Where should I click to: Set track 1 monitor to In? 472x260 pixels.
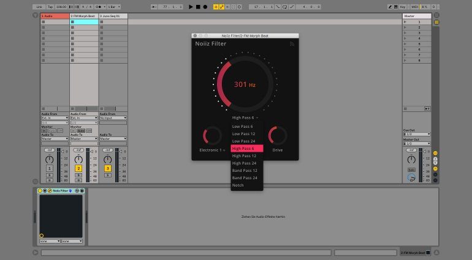[44, 131]
